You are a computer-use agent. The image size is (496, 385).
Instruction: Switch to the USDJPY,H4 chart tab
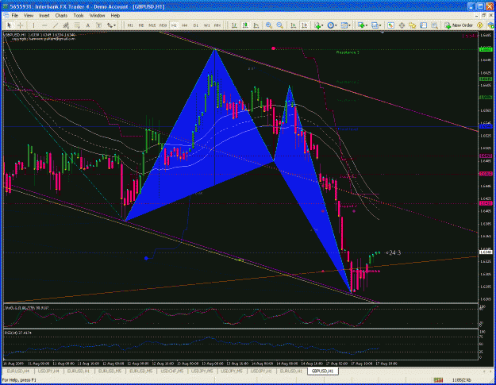click(x=48, y=371)
